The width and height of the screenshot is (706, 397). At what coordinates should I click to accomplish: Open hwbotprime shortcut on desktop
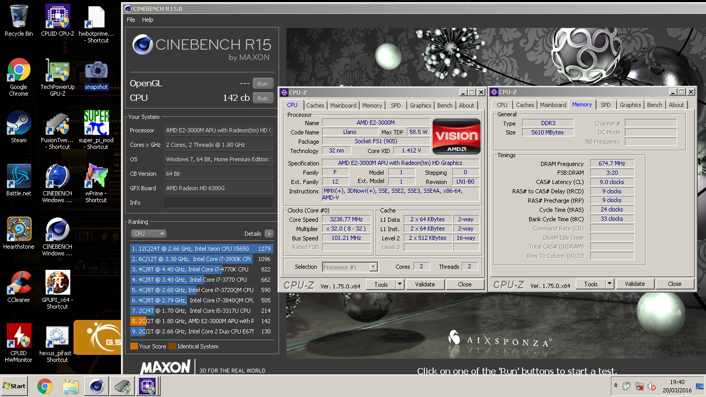tap(97, 24)
